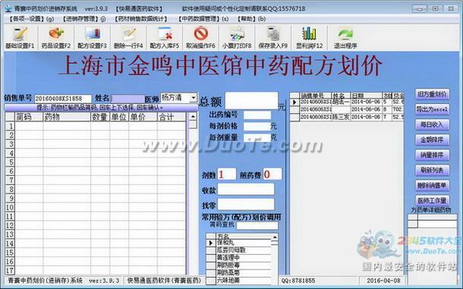Click scroll up arrow of 方名 list

(x=275, y=237)
